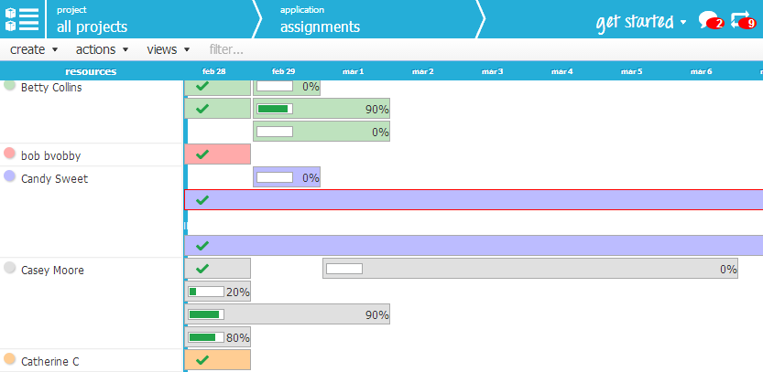Open Betty Collins' completed assignment beside 90% bar

pyautogui.click(x=217, y=108)
